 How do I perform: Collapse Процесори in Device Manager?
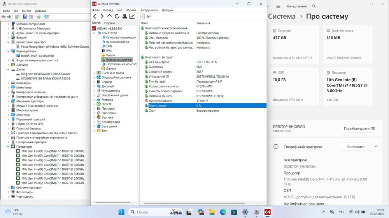click(8, 147)
